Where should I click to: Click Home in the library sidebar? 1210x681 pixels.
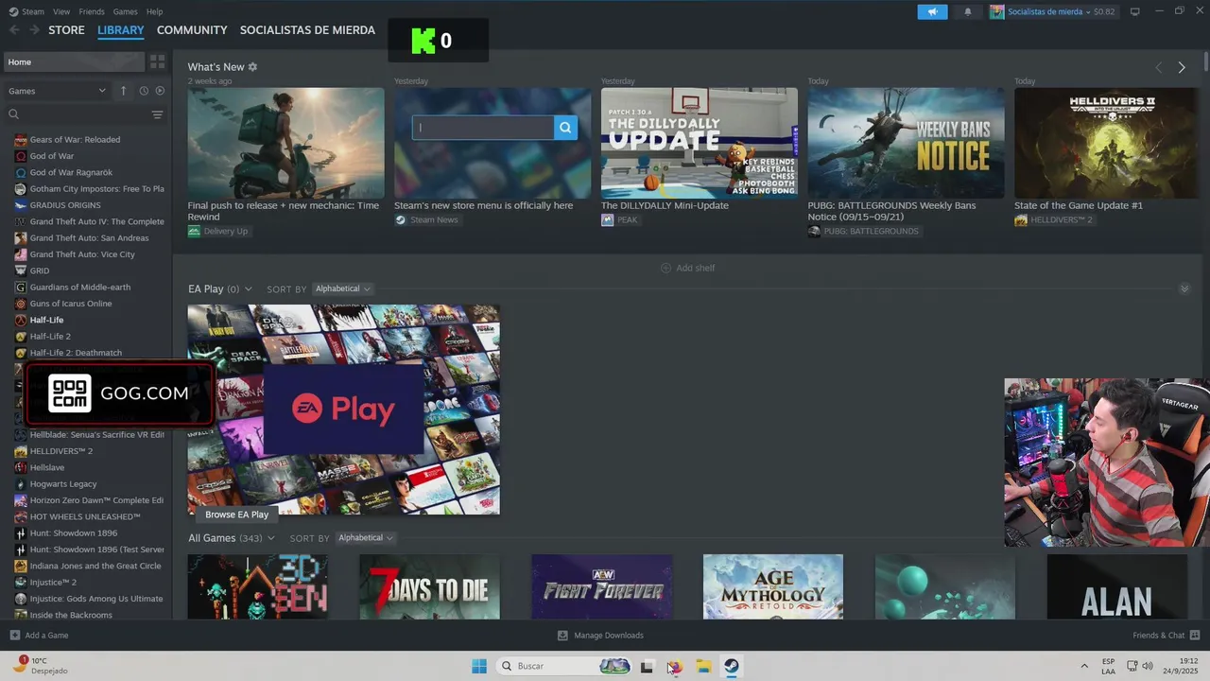click(72, 62)
